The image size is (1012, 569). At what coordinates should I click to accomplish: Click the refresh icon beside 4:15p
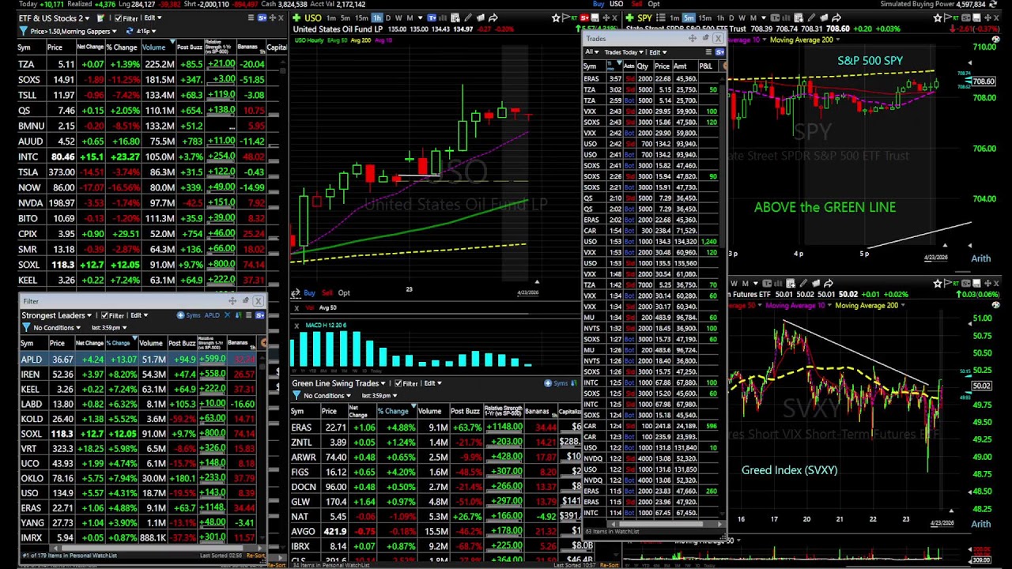click(130, 31)
